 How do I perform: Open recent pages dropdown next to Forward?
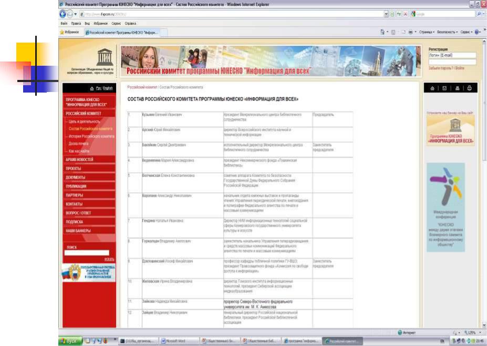(x=76, y=14)
